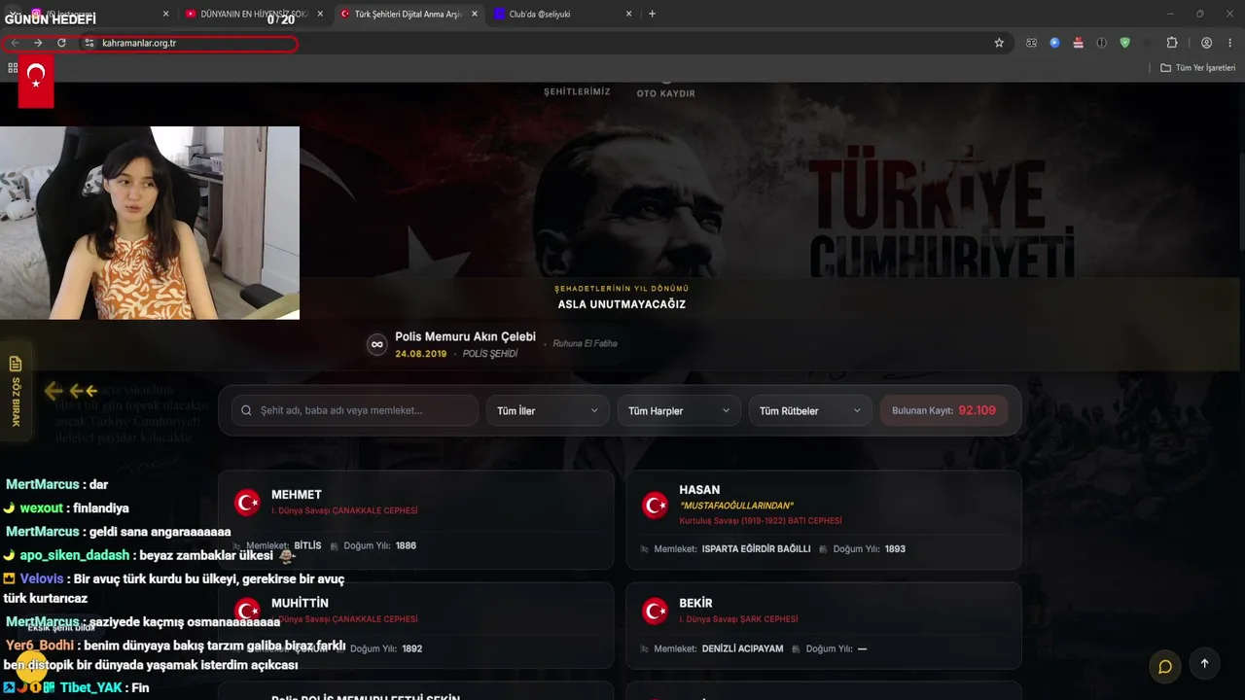Close the Türk Şehitleri Dijital Anma tab

(475, 14)
